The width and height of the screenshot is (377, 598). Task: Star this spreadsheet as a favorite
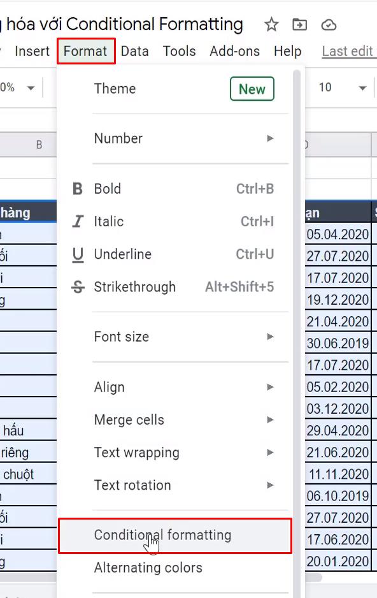271,24
